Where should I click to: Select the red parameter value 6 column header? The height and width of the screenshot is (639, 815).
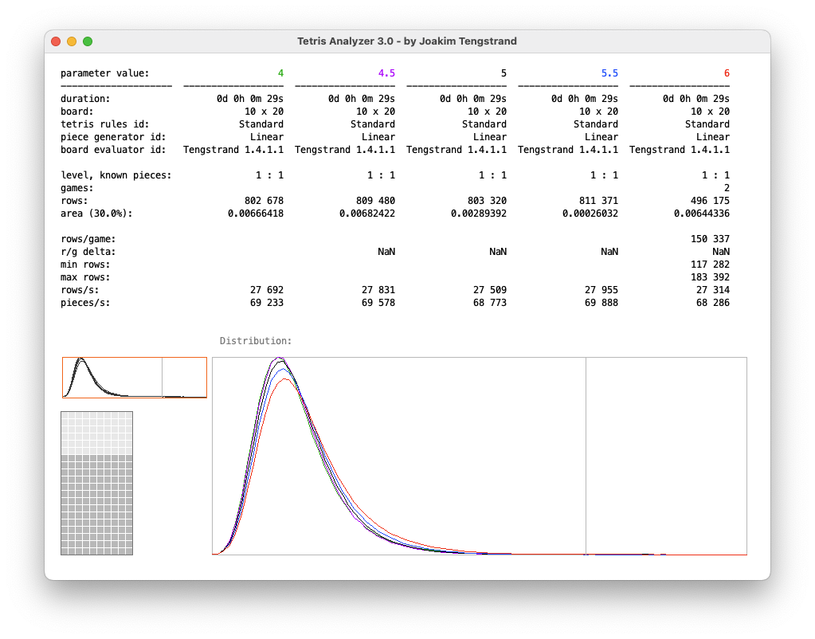[x=726, y=73]
